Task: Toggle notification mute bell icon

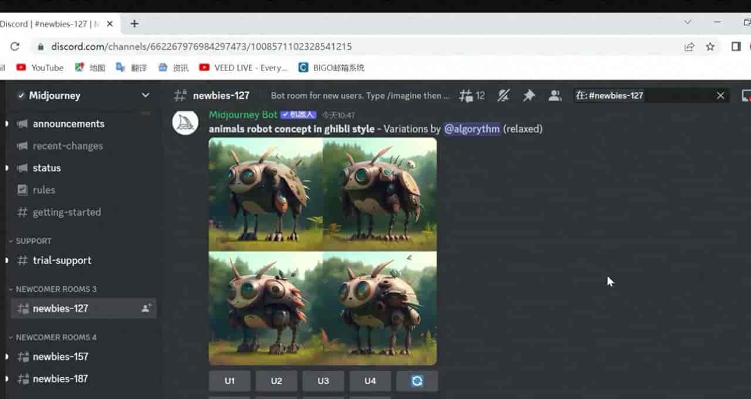Action: [503, 96]
